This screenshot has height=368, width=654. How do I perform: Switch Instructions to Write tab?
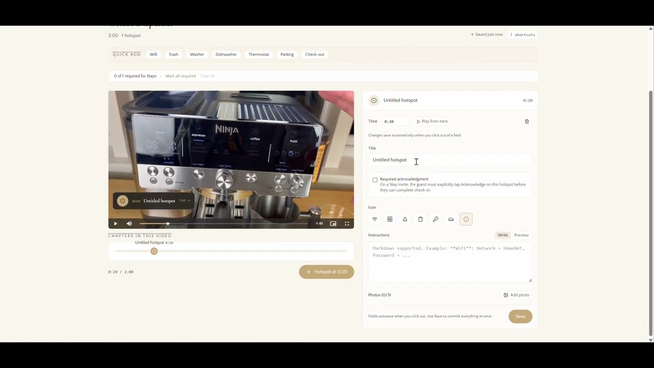(503, 235)
